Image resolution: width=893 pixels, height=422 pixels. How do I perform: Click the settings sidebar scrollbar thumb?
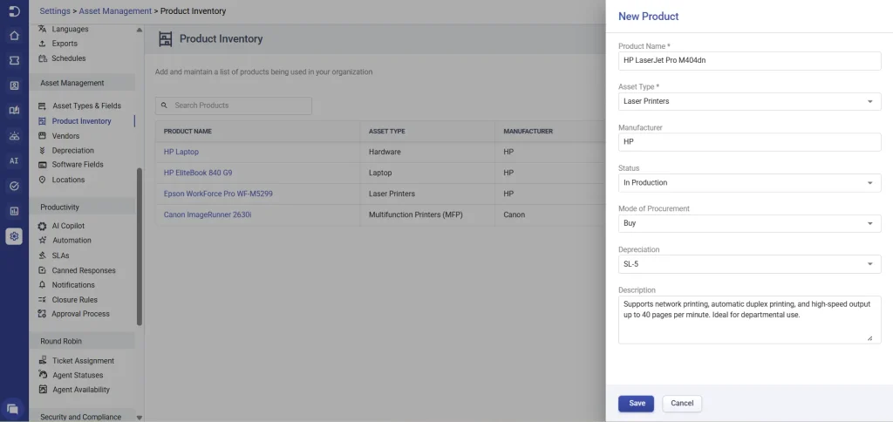point(140,246)
